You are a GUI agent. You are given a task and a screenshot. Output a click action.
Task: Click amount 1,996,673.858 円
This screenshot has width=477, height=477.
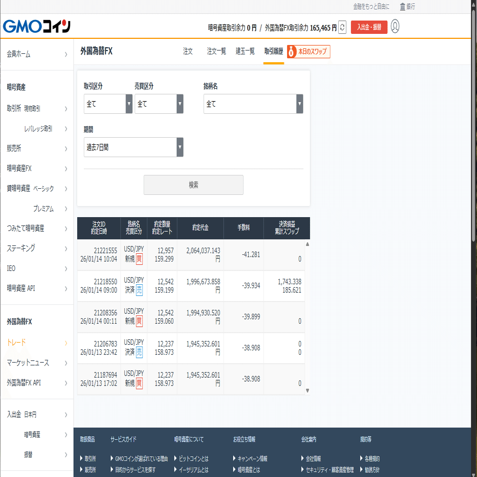tap(203, 285)
